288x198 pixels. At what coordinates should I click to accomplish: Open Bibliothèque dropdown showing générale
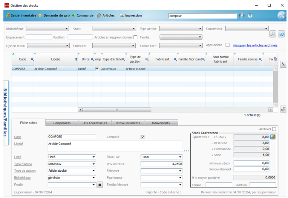coord(72,178)
